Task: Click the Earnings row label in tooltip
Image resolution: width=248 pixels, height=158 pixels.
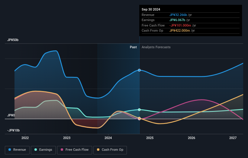Action: click(x=148, y=20)
